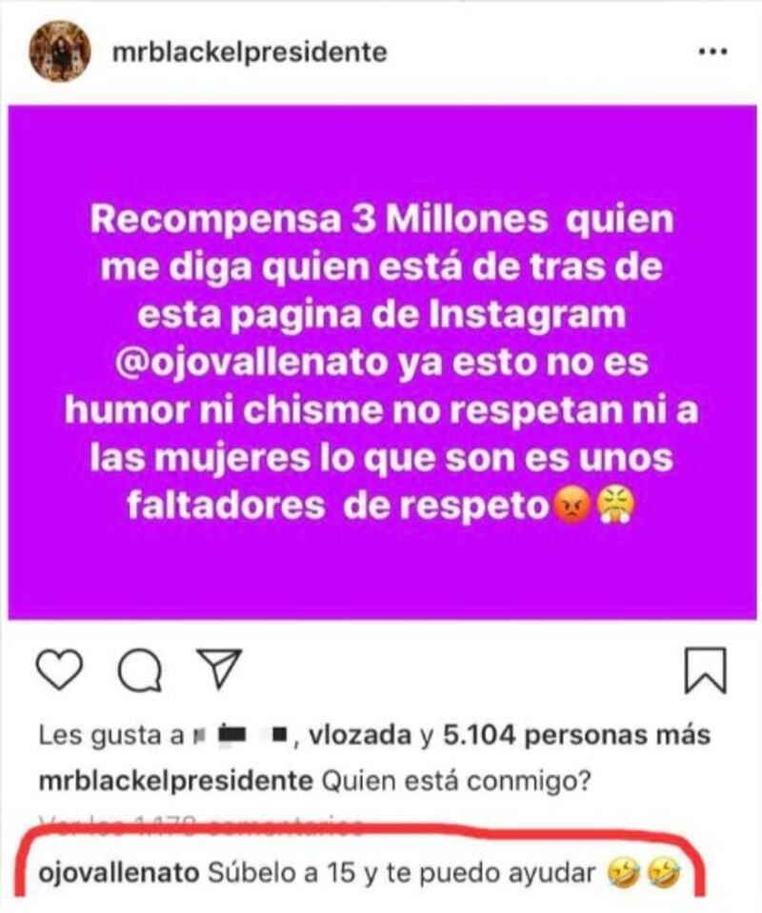Click the mrblackelpresidente username in the header
The image size is (762, 913).
[x=250, y=52]
